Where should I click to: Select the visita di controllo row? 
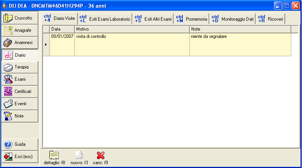click(x=131, y=37)
